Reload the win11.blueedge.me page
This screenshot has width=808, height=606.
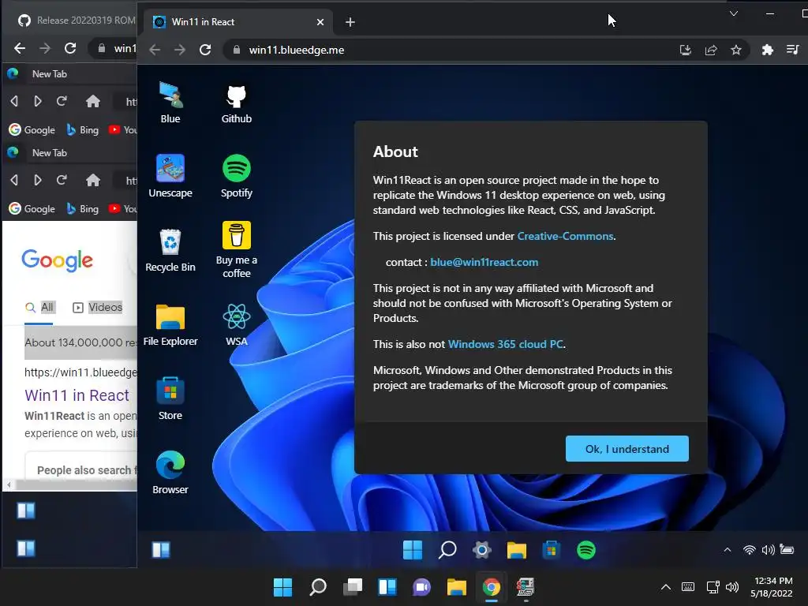point(205,50)
